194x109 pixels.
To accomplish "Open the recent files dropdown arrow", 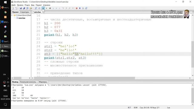I will pyautogui.click(x=18, y=8).
